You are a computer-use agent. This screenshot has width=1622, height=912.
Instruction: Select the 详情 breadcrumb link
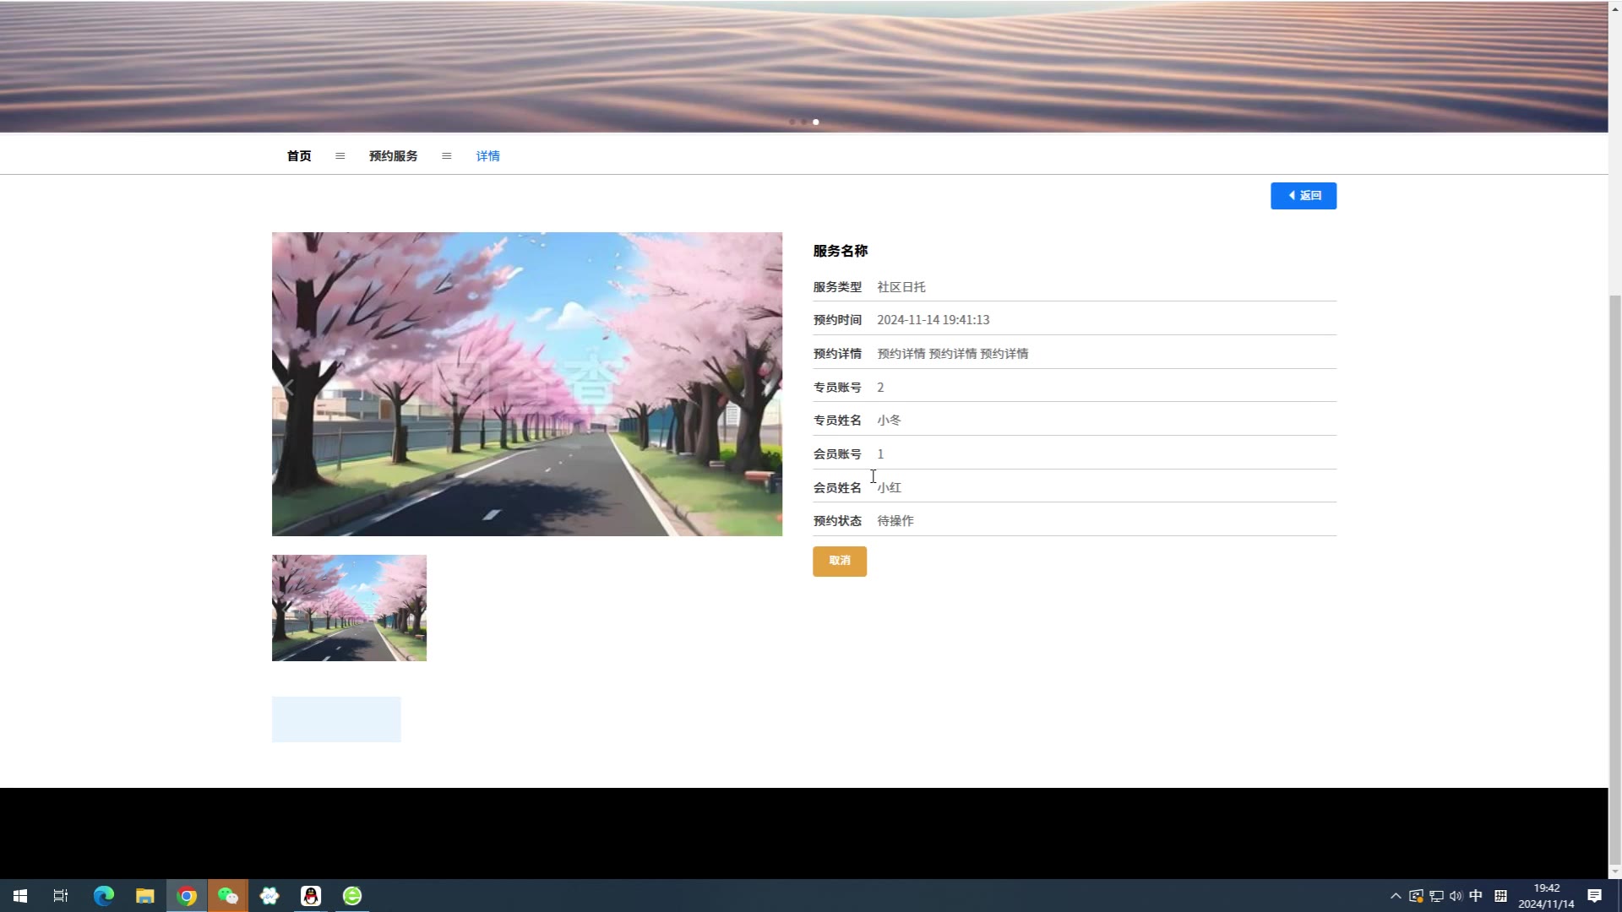pyautogui.click(x=487, y=156)
